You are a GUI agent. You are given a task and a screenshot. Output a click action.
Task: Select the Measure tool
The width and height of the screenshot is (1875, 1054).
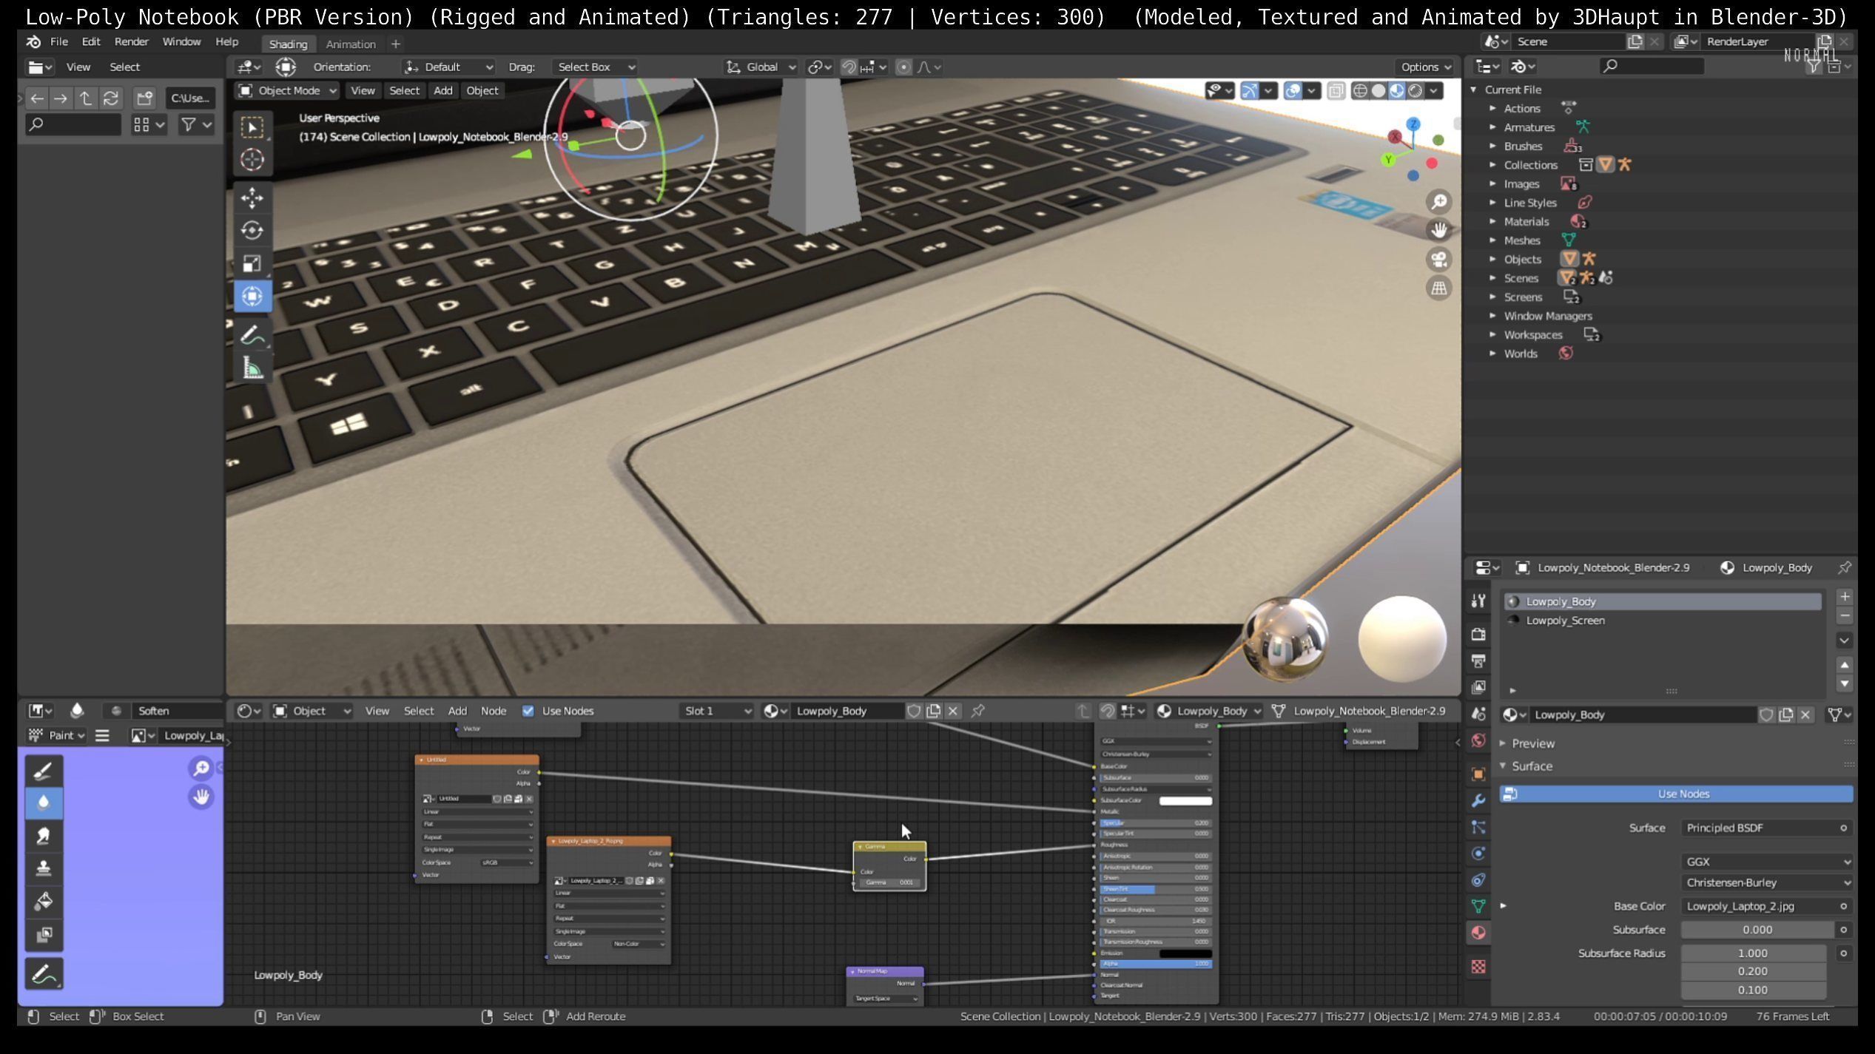[252, 368]
